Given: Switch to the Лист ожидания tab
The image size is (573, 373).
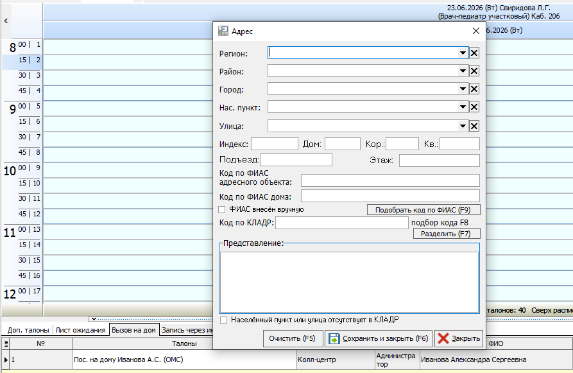Looking at the screenshot, I should tap(80, 330).
